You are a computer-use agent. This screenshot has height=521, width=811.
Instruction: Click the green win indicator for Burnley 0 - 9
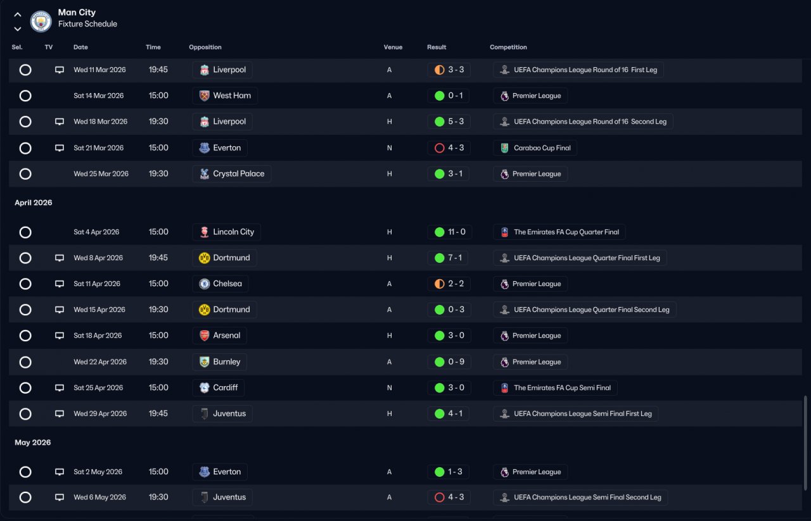point(439,362)
